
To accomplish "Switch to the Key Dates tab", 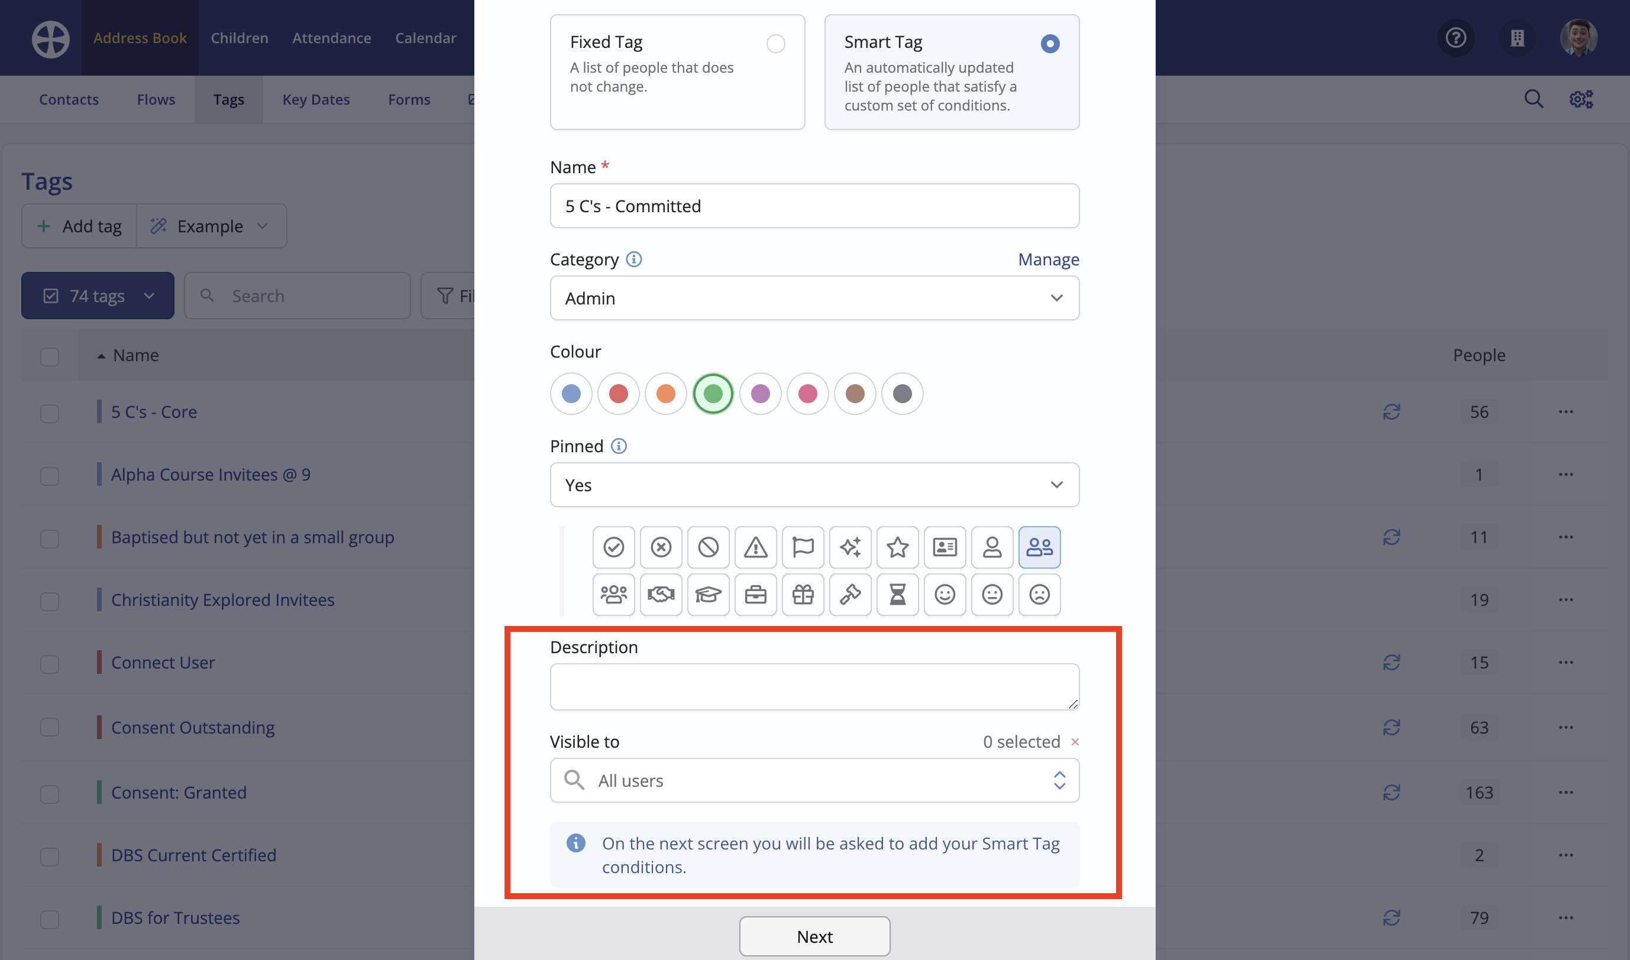I will click(316, 99).
